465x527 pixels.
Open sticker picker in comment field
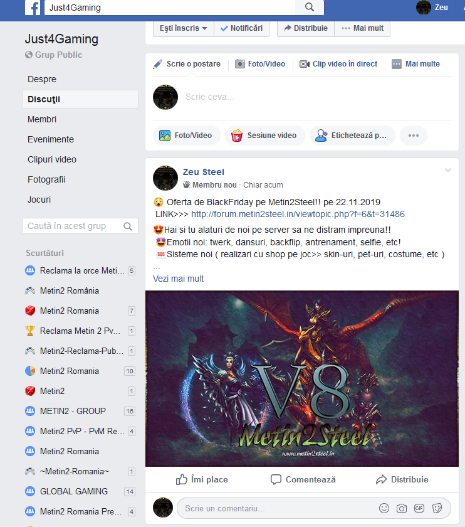coord(437,508)
